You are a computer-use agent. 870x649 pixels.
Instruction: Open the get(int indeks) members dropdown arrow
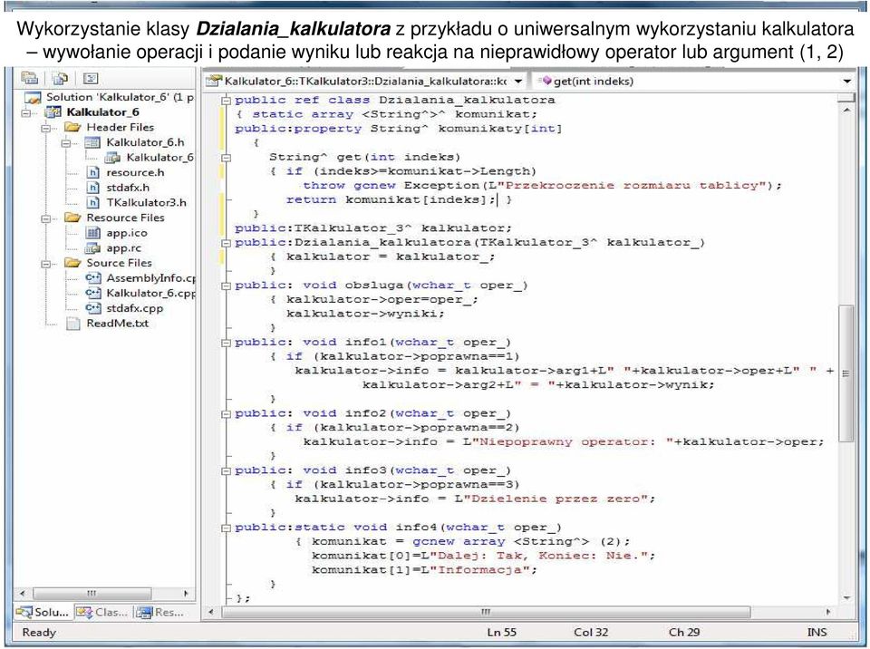[846, 82]
